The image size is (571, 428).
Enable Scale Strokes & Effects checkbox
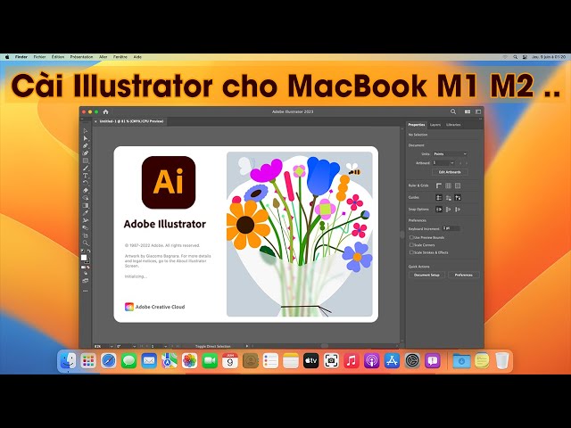pyautogui.click(x=411, y=252)
